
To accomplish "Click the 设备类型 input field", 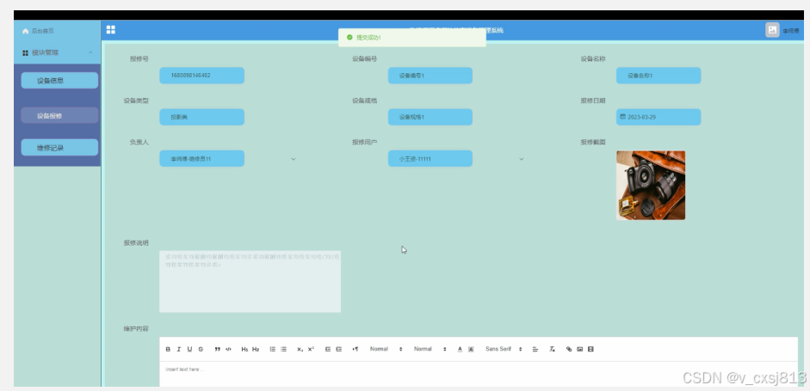I will point(202,117).
